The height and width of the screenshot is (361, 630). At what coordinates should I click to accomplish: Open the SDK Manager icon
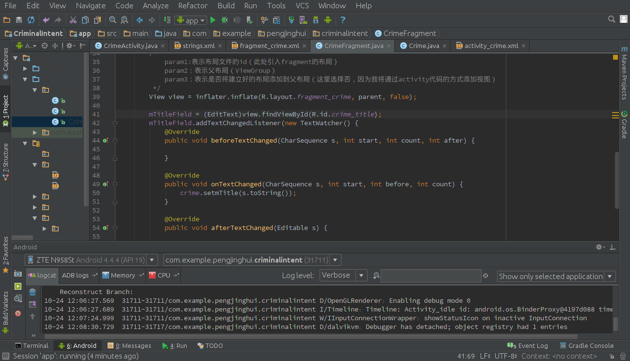316,20
